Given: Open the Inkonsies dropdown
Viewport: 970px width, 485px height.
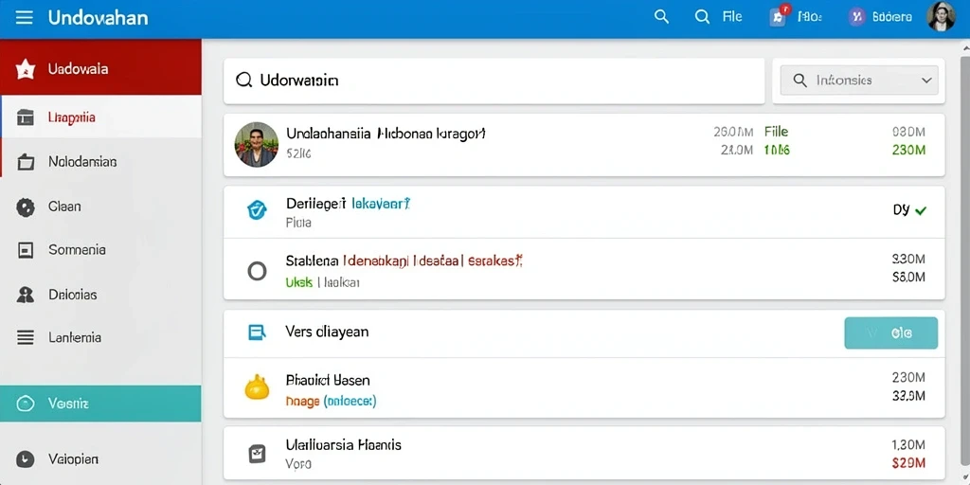Looking at the screenshot, I should click(x=859, y=81).
